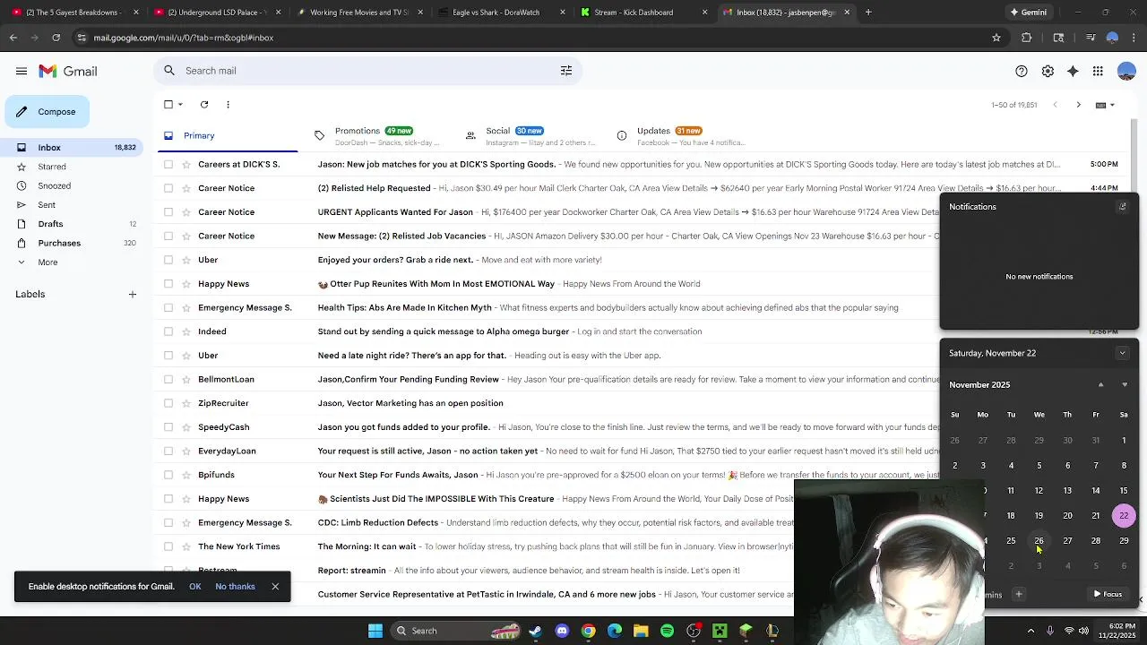Go to previous month in calendar
Screen dimensions: 1147x645
1100,385
